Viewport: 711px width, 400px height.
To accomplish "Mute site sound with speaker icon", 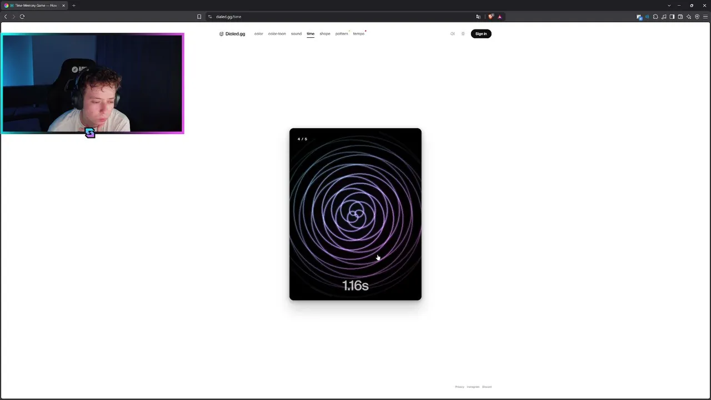I will point(452,34).
